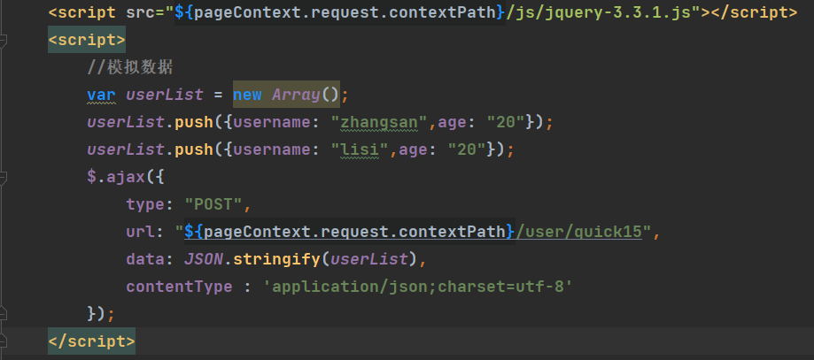Click the comment //模拟数据
This screenshot has width=814, height=360.
pyautogui.click(x=130, y=67)
